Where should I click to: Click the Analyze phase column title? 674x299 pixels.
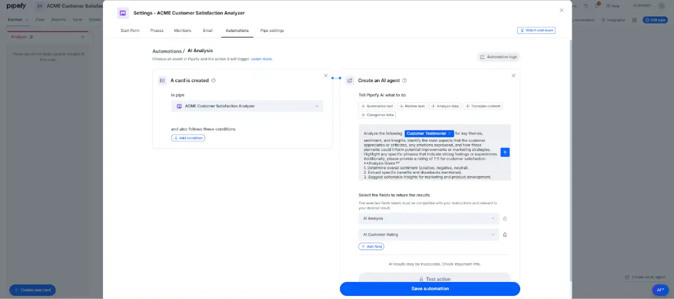click(x=18, y=37)
